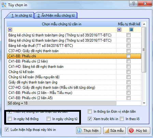Image resolution: width=153 pixels, height=138 pixels.
Task: Click the blue cube icon under Mẫu tự thiết kế
Action: coord(131,29)
